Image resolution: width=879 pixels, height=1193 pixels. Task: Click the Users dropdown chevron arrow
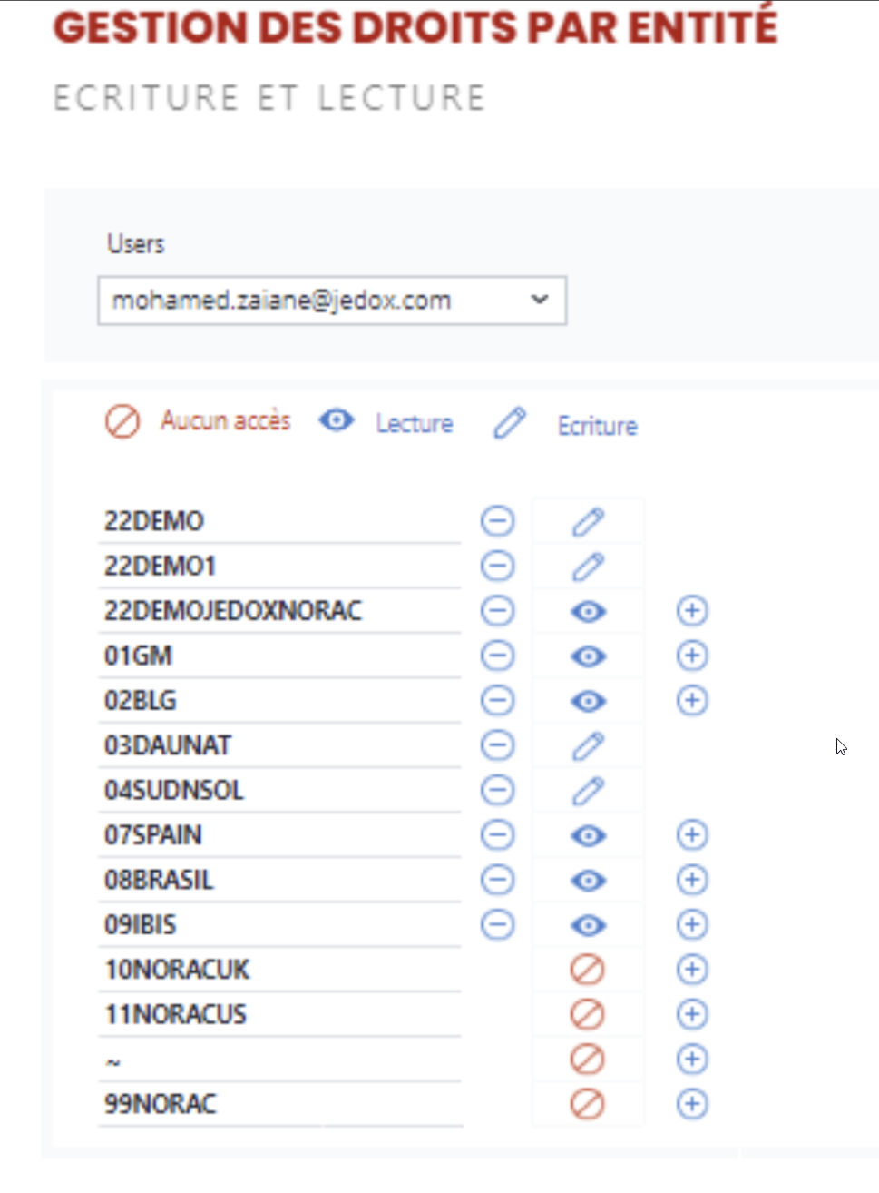tap(540, 300)
